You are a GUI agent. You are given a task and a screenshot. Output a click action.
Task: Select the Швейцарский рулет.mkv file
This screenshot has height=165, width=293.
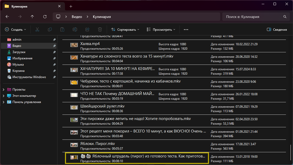[x=102, y=106]
